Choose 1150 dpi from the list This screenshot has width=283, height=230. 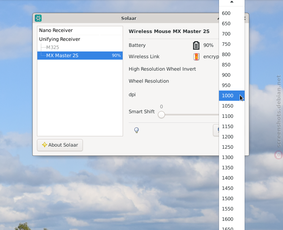coord(232,127)
